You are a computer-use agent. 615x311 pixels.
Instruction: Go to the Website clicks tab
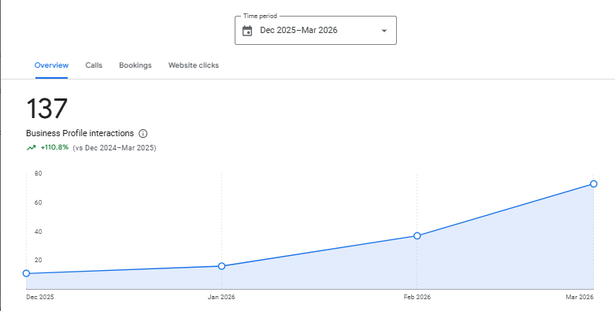point(194,65)
